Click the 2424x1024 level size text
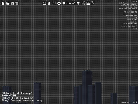 (9, 96)
